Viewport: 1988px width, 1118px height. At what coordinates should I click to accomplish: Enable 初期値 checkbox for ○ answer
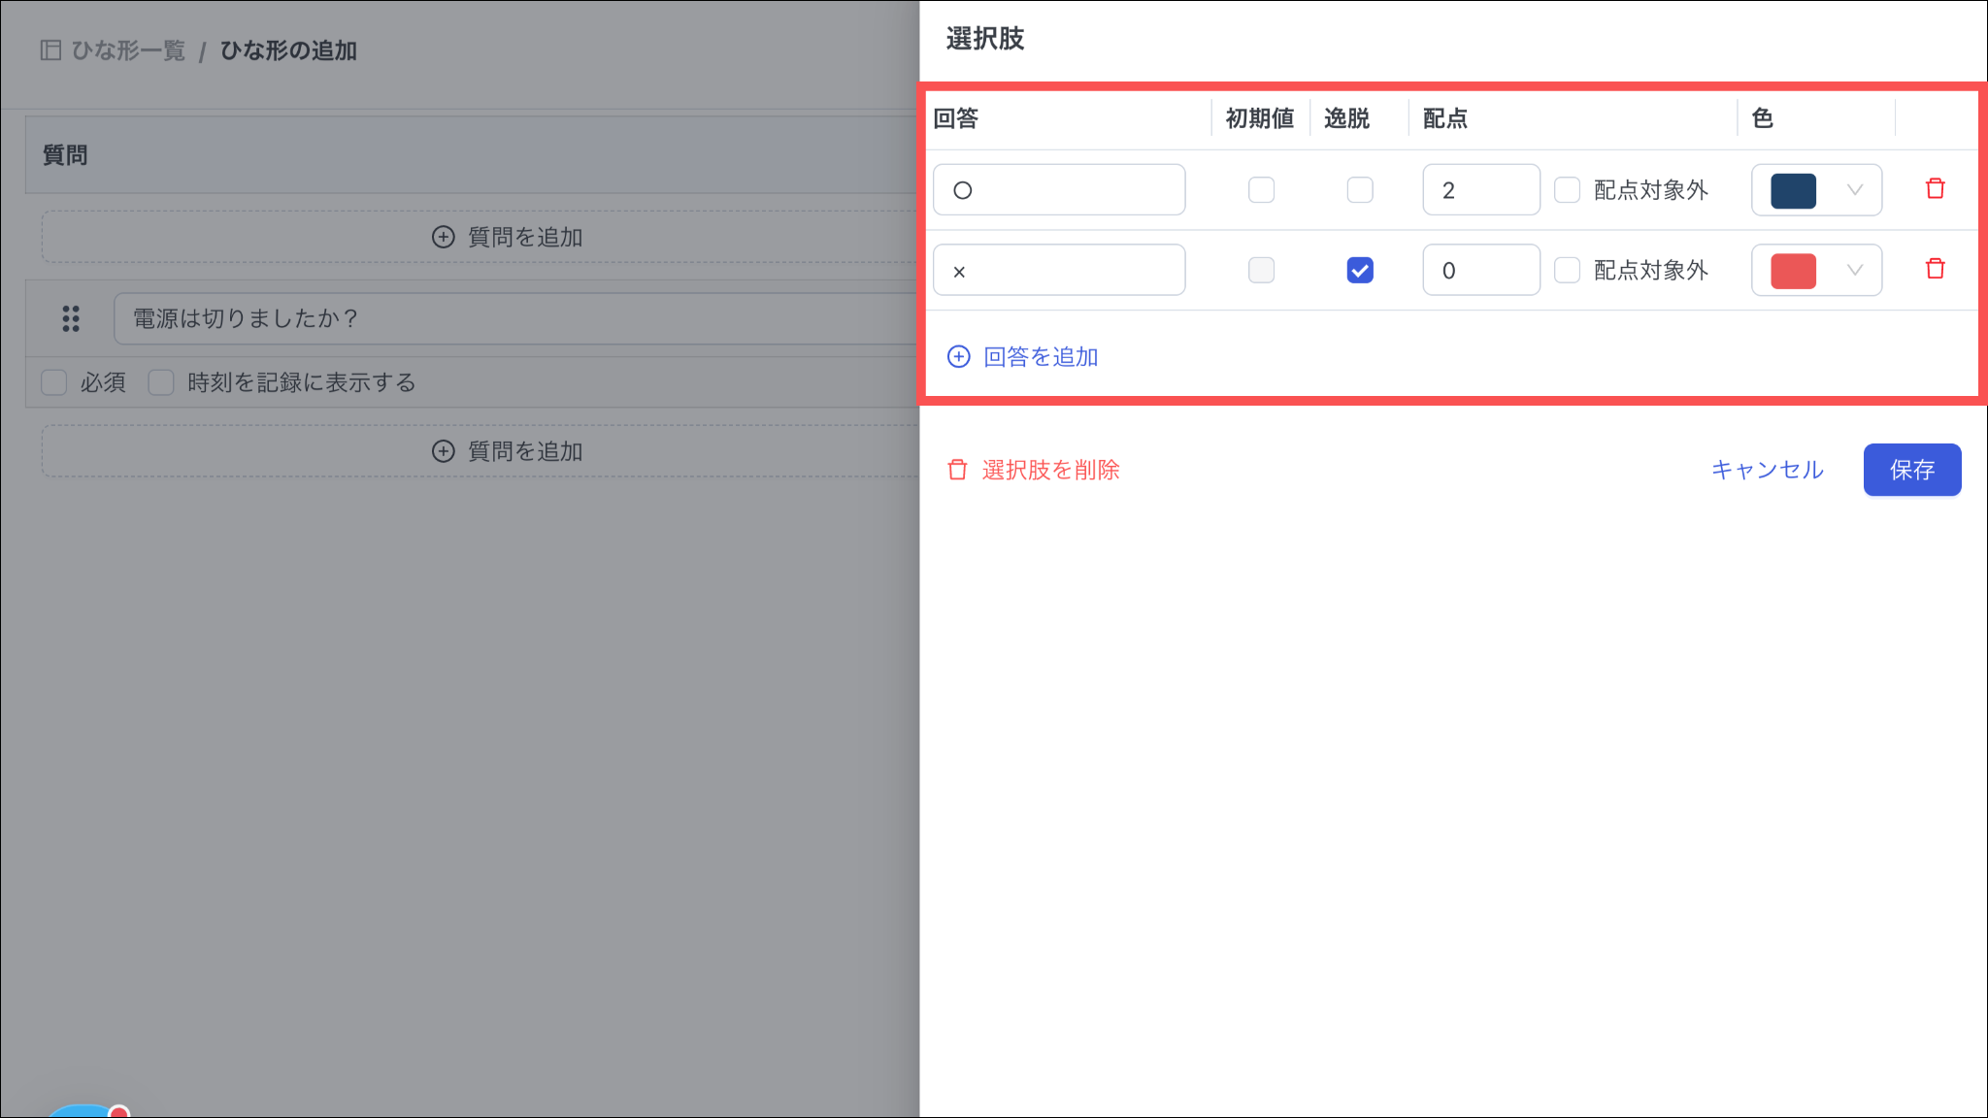(1261, 190)
